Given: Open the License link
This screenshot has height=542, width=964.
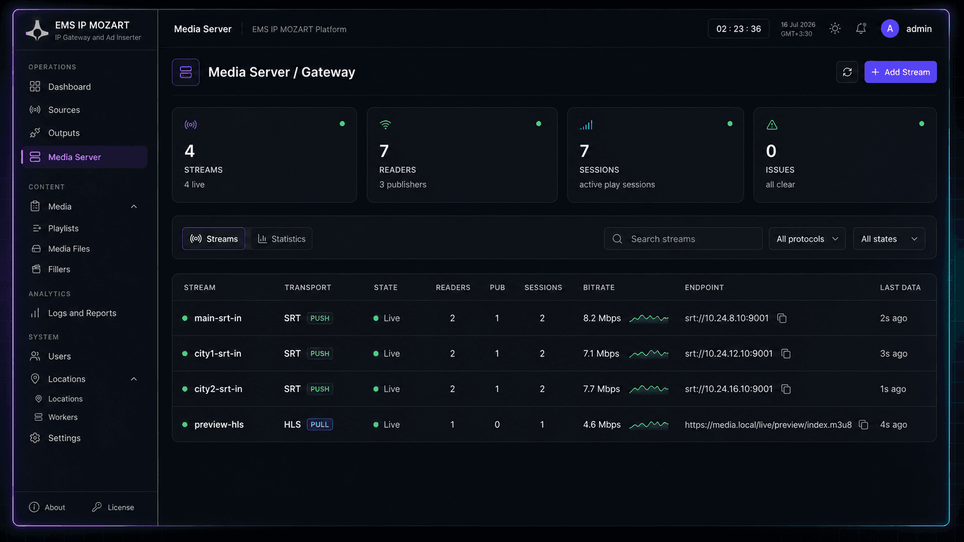Looking at the screenshot, I should click(113, 507).
